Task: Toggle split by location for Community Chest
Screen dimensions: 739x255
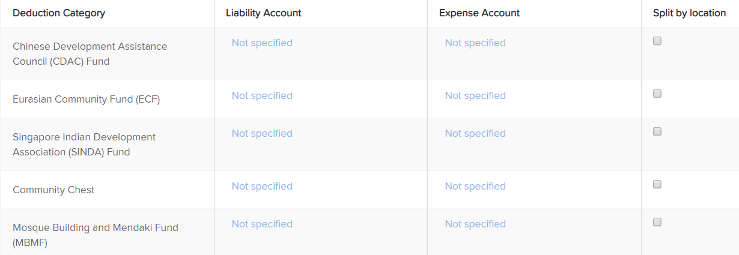Action: coord(657,185)
